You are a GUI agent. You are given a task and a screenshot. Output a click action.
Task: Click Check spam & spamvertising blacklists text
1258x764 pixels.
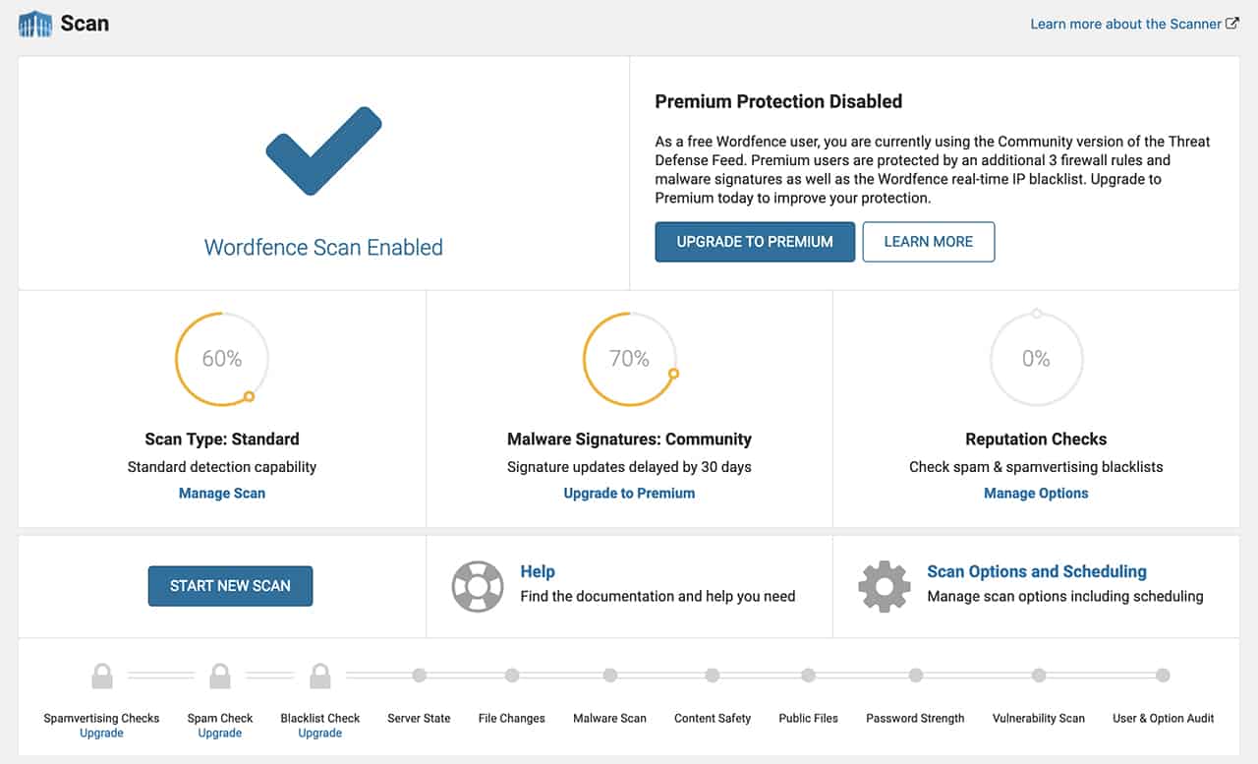[x=1036, y=467]
